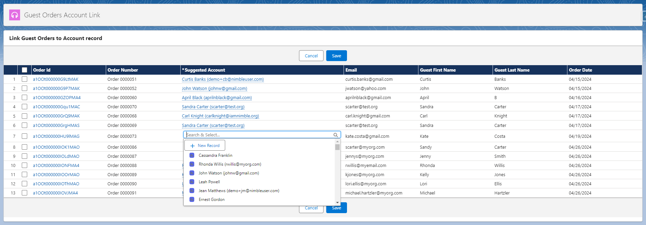Click the account icon beside Jean Matthews

[x=192, y=191]
